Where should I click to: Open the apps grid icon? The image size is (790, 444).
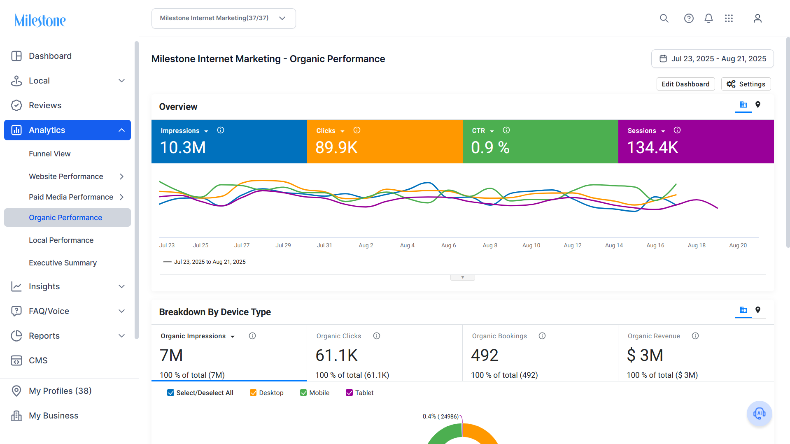[x=729, y=19]
